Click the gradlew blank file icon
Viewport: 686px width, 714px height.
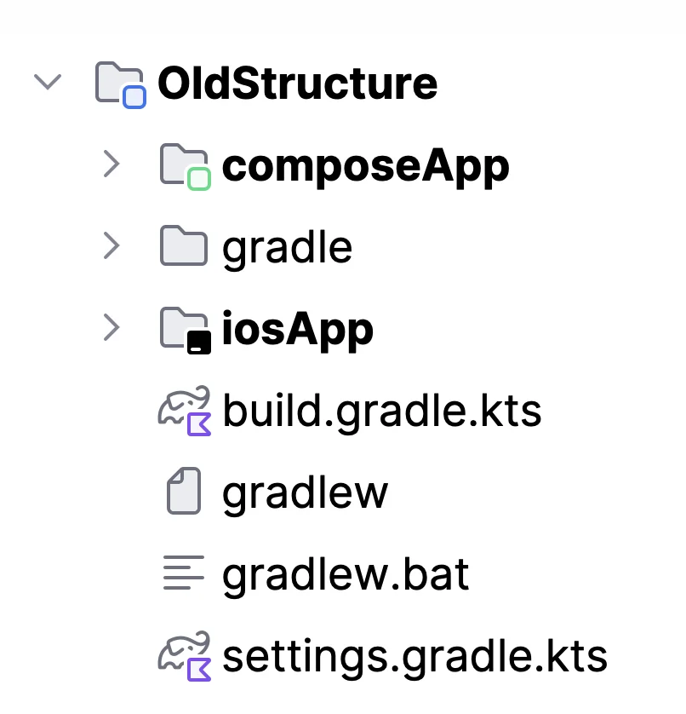(184, 491)
